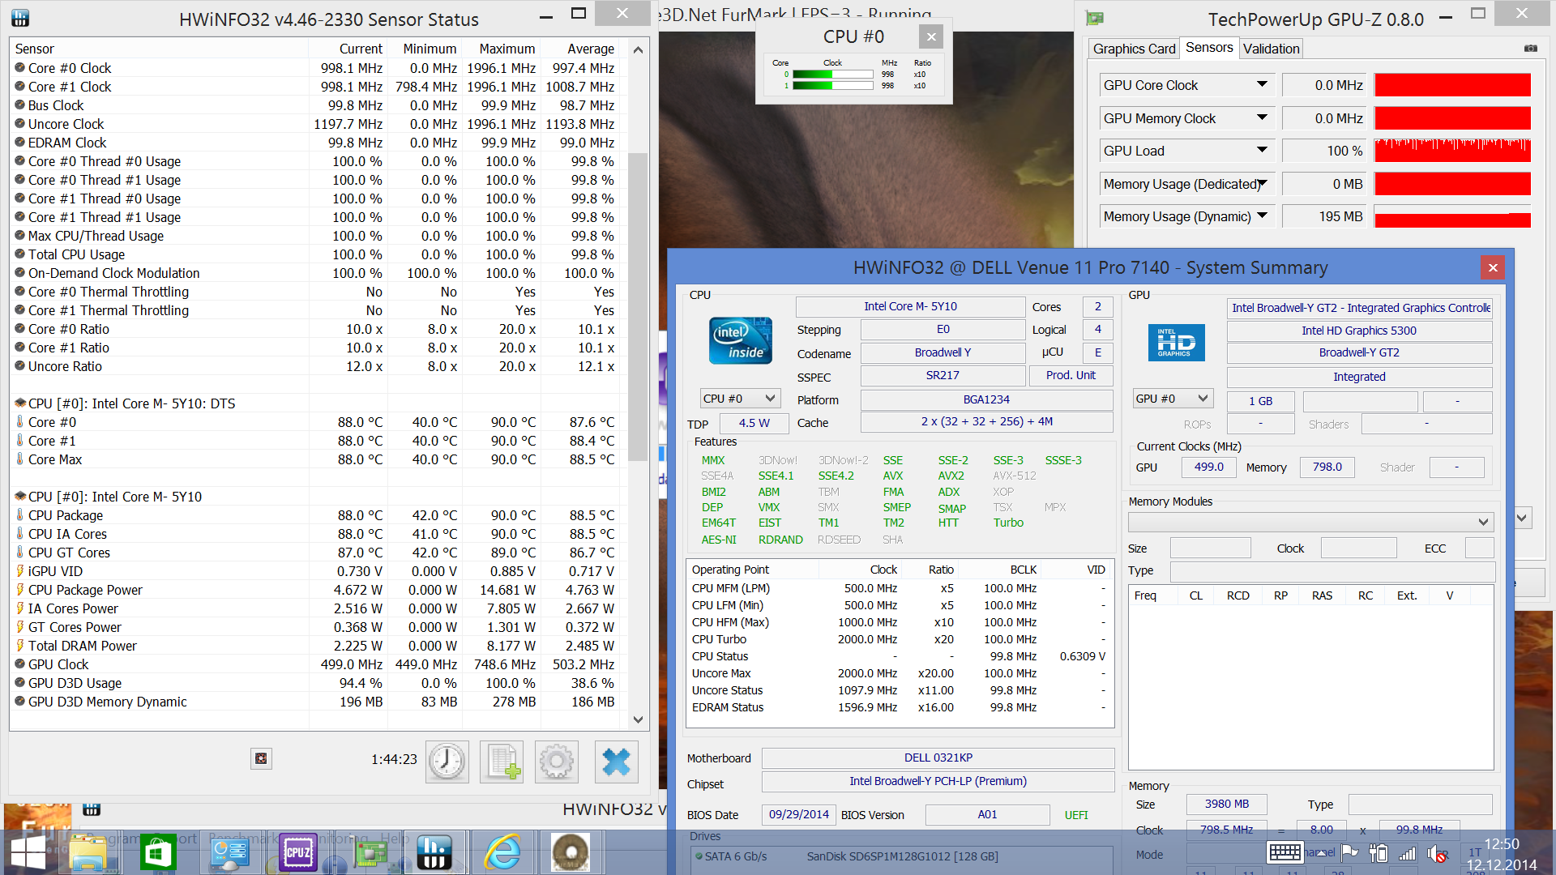Open sensor settings via the gear icon
The height and width of the screenshot is (875, 1556).
[x=556, y=762]
